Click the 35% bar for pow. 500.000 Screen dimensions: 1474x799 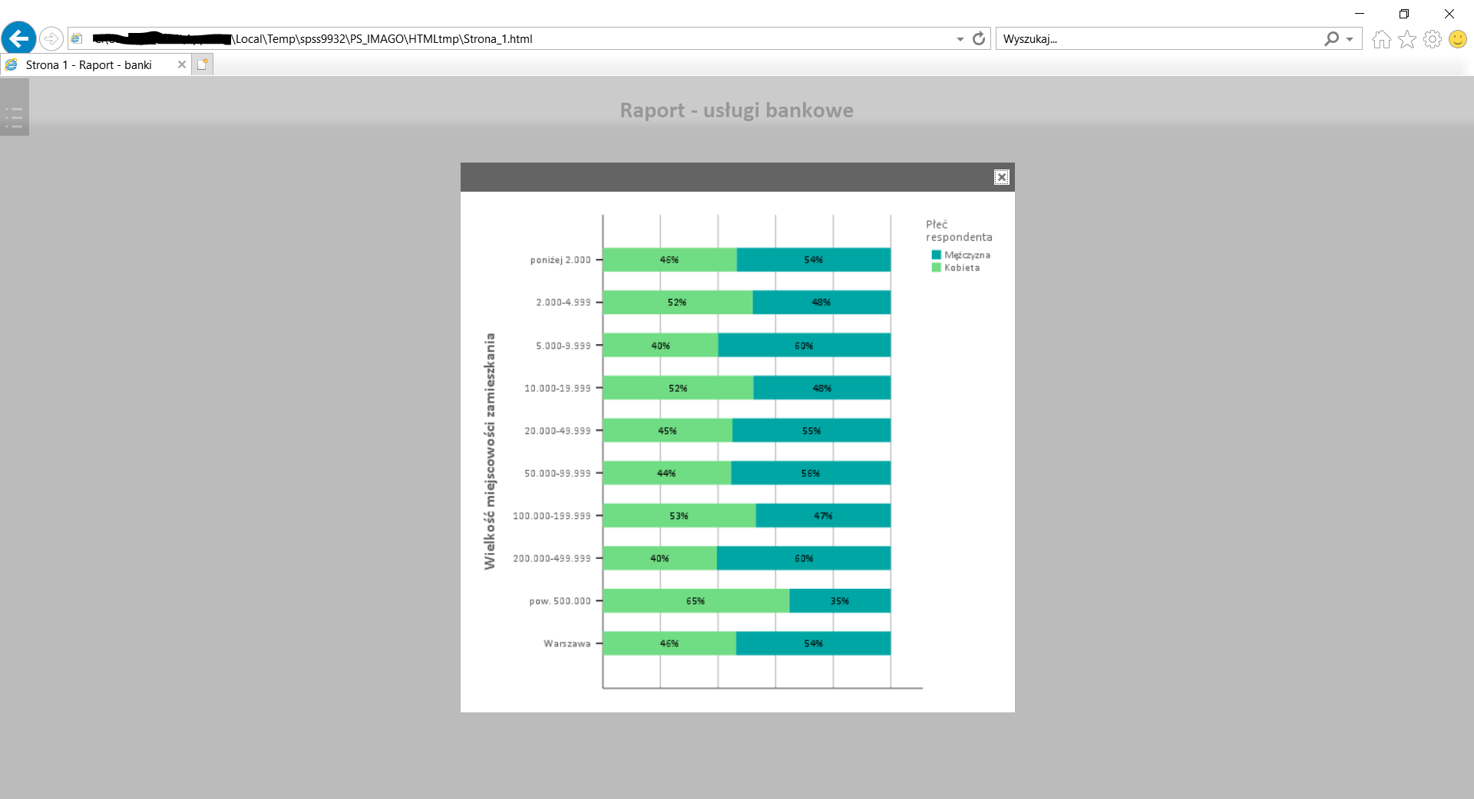click(x=840, y=601)
